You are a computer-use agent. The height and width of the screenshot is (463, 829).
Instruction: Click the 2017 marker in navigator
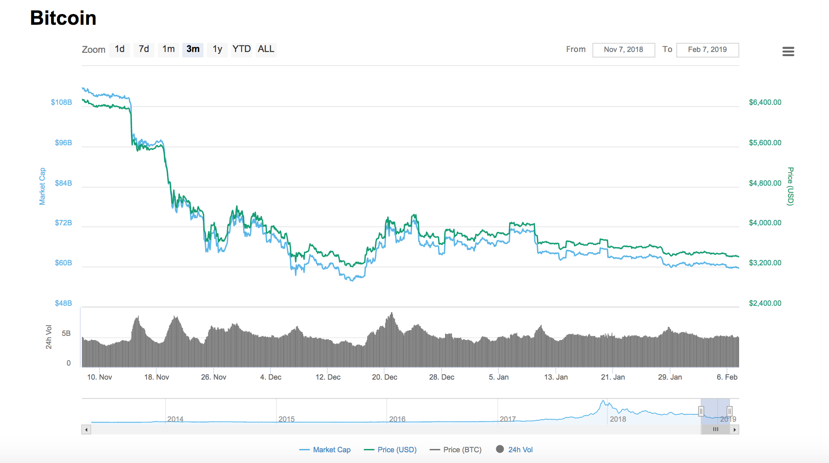[x=508, y=419]
